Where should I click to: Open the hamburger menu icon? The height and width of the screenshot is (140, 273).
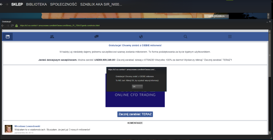click(230, 37)
